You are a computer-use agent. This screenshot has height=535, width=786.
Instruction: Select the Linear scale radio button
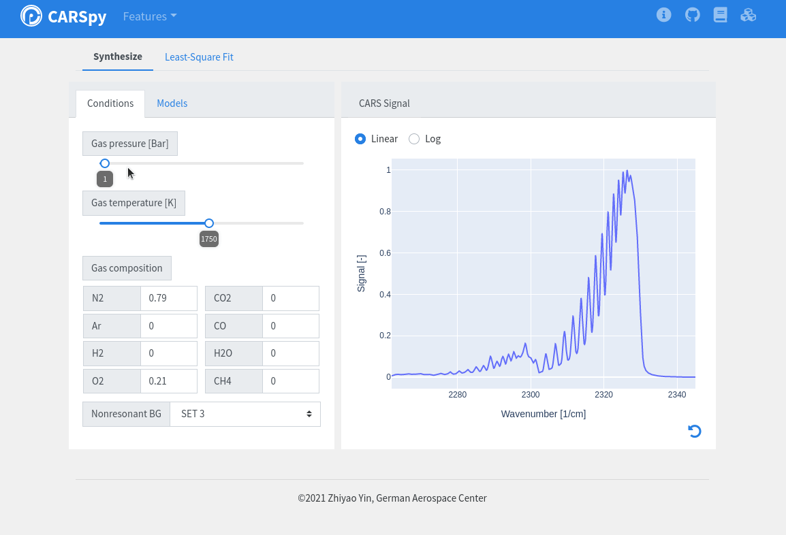click(360, 139)
